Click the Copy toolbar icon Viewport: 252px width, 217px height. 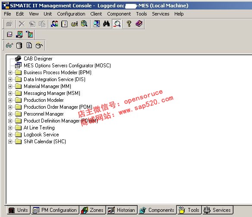[32, 24]
